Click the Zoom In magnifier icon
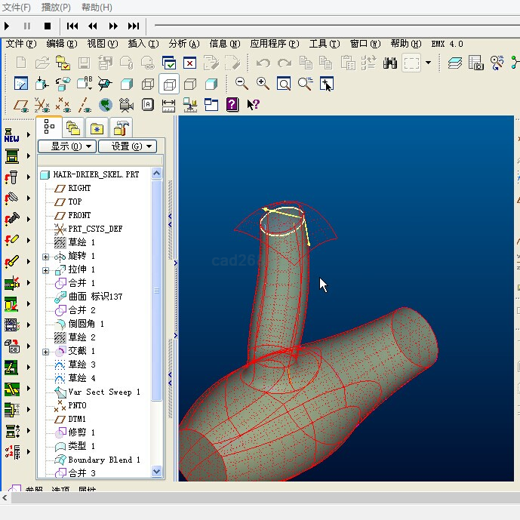 (x=263, y=84)
